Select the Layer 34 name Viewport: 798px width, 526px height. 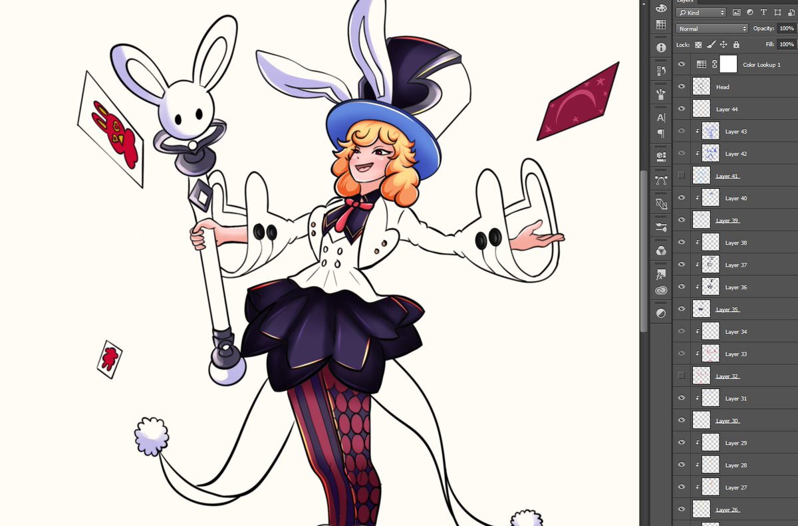736,332
